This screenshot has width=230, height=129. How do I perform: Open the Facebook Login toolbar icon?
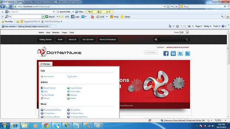pos(75,17)
